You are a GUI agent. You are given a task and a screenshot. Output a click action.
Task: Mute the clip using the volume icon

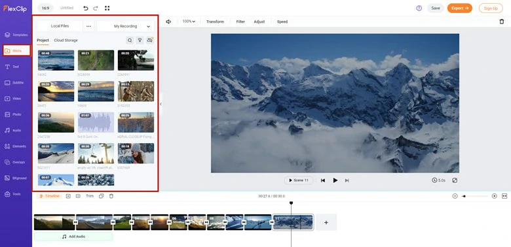(x=168, y=22)
